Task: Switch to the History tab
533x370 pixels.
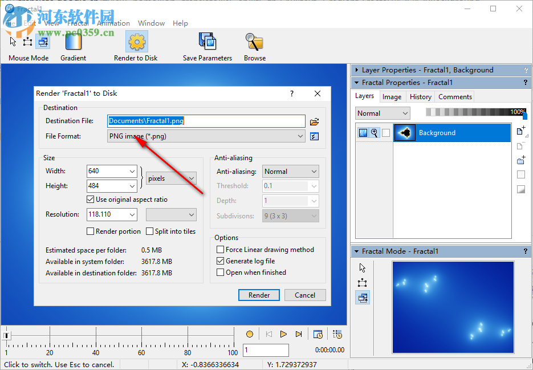Action: click(x=421, y=97)
